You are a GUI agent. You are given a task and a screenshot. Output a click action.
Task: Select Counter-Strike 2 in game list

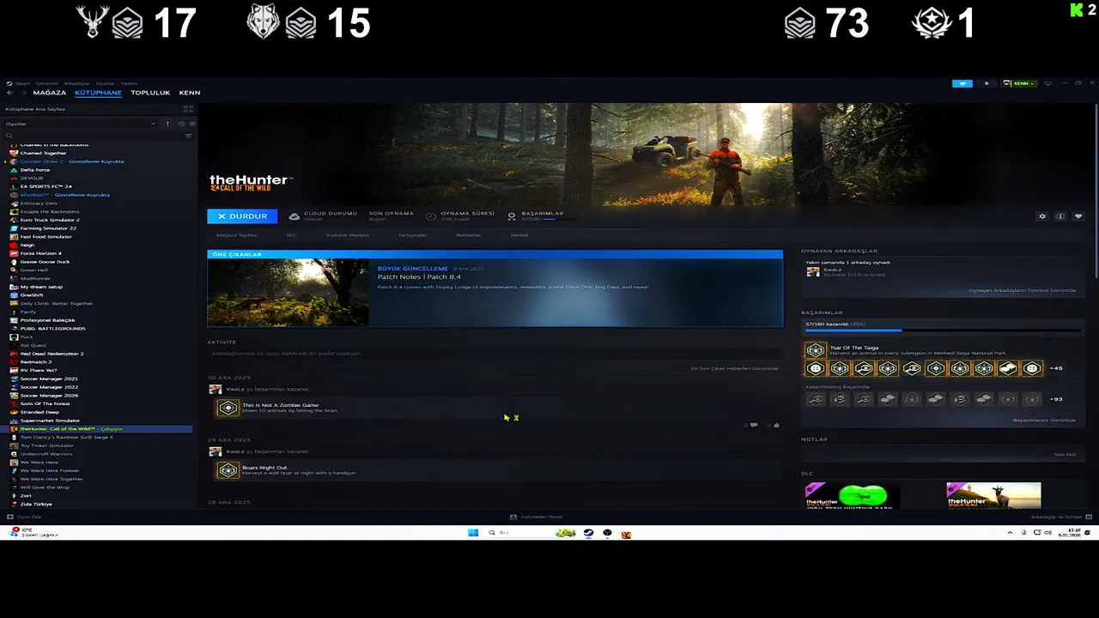(x=72, y=161)
